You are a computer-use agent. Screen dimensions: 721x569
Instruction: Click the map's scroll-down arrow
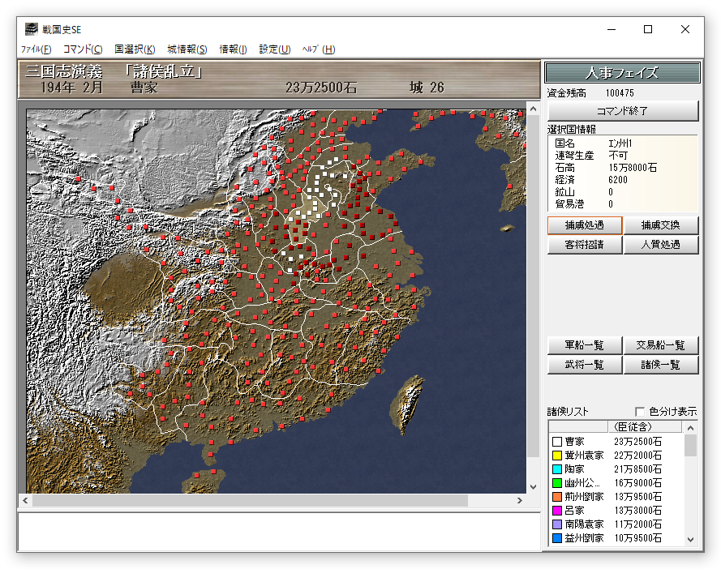tap(533, 487)
